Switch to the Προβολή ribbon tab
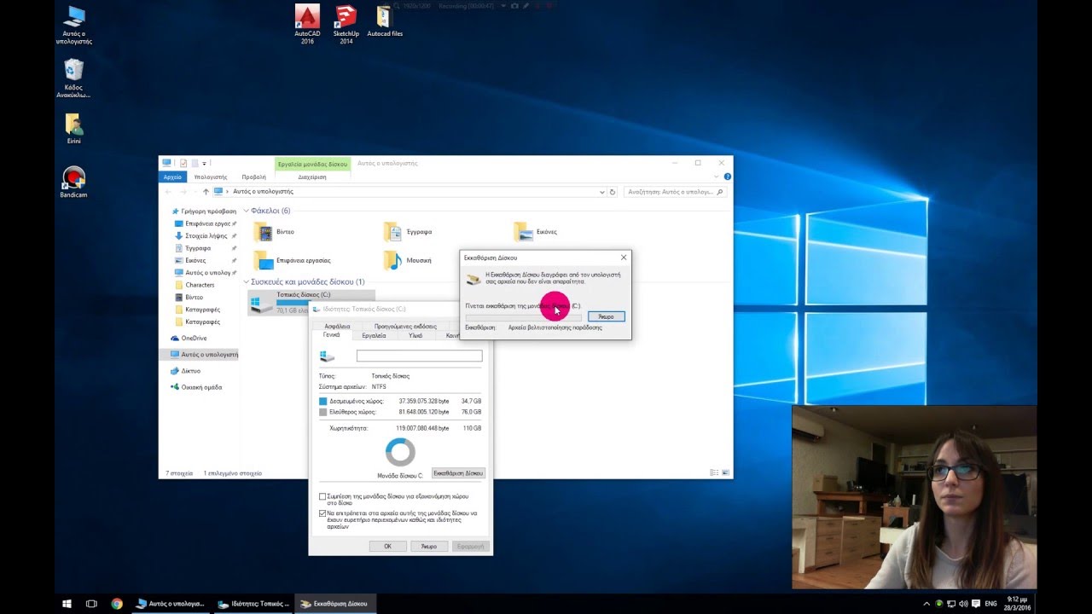The height and width of the screenshot is (614, 1092). point(254,177)
